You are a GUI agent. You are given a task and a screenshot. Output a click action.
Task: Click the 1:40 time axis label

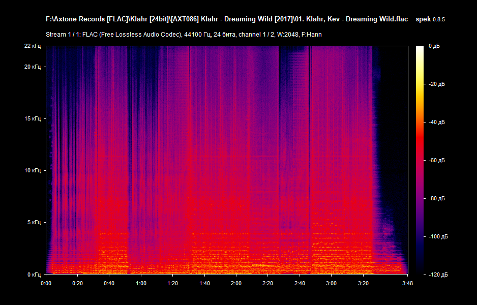[204, 284]
